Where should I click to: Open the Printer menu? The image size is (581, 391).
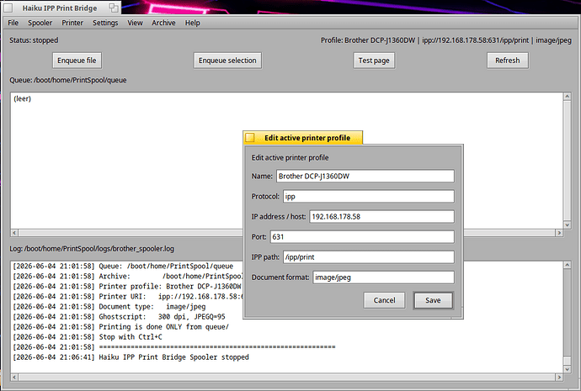click(72, 23)
